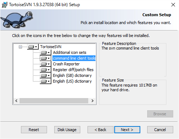This screenshot has height=139, width=179.
Task: Open install-option dropdown for English (US) dictionary
Action: 46,81
